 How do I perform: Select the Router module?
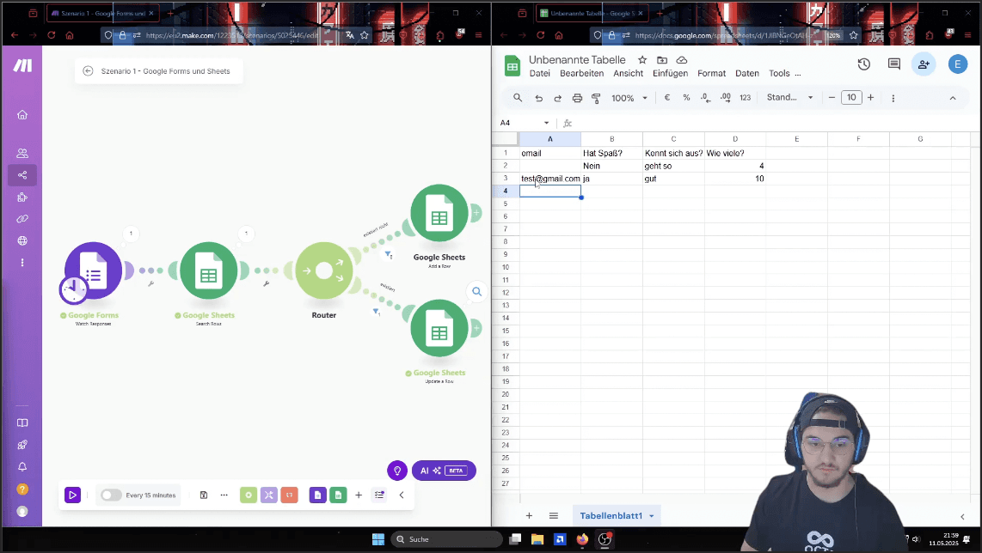[324, 270]
